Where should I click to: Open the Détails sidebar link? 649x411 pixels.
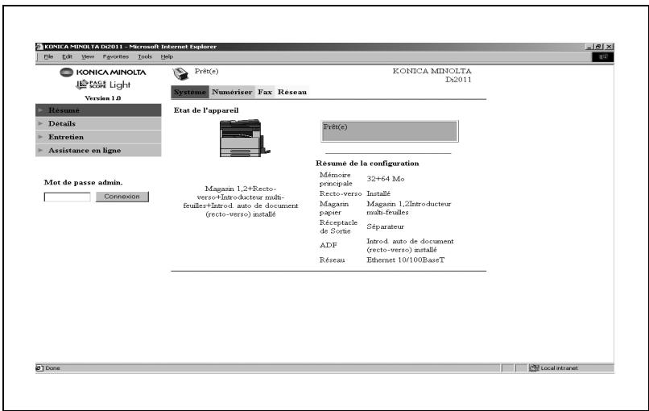click(98, 123)
